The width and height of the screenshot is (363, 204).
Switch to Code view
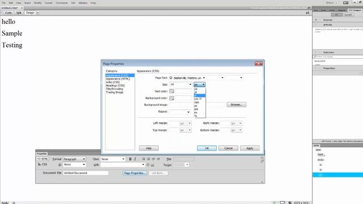tap(9, 12)
